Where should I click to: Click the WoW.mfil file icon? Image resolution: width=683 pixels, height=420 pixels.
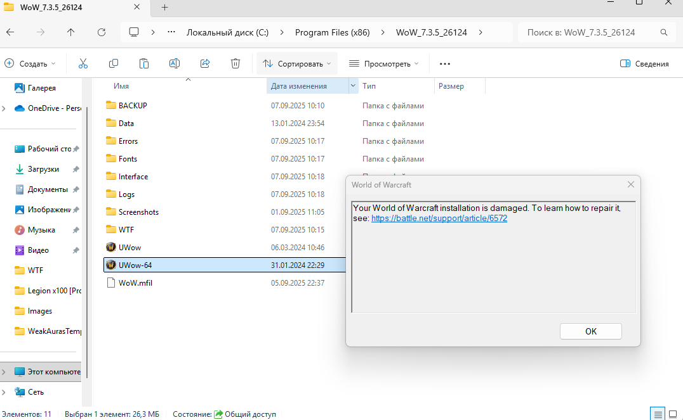111,283
